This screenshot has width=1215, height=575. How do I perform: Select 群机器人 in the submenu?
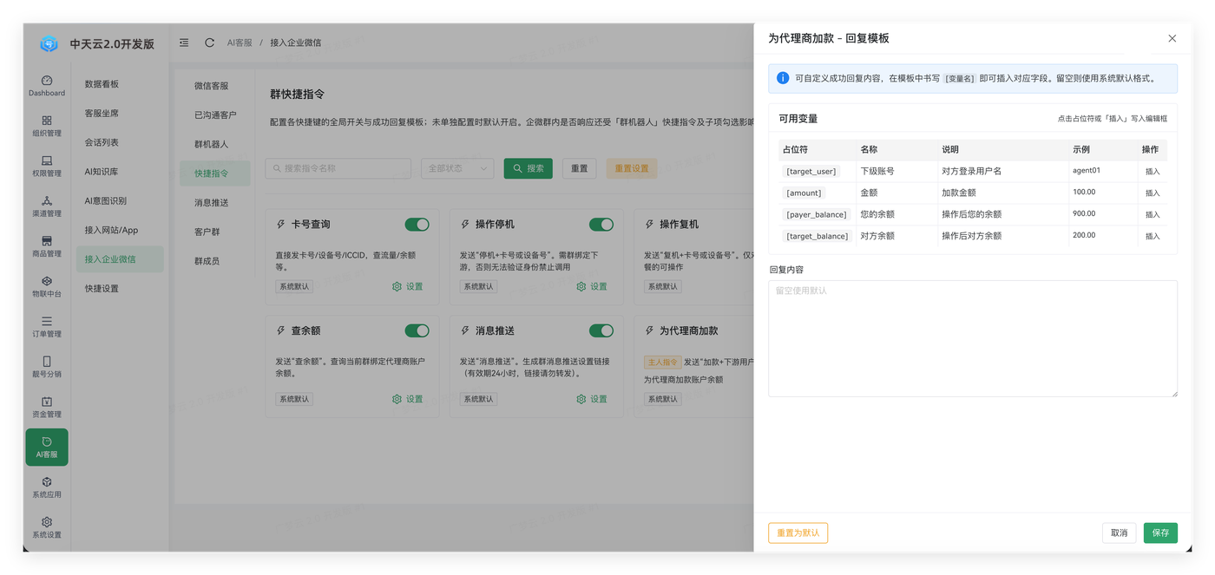[211, 144]
